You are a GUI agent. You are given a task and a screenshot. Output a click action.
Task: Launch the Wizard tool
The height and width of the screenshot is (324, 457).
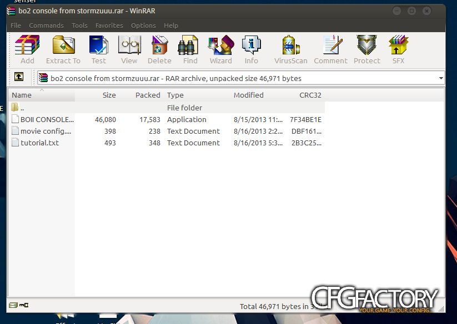click(221, 45)
